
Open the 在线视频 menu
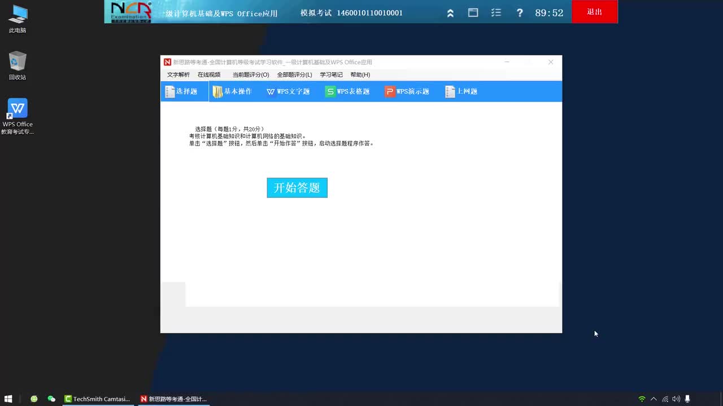[x=209, y=74]
